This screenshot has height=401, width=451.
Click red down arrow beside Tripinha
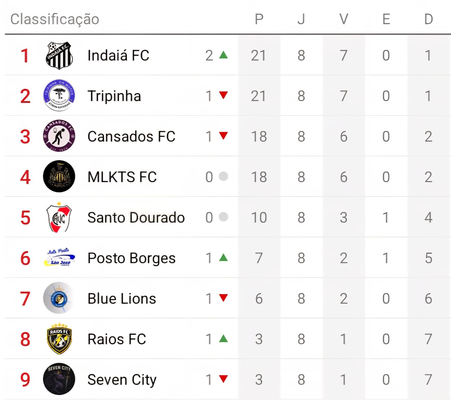[223, 95]
